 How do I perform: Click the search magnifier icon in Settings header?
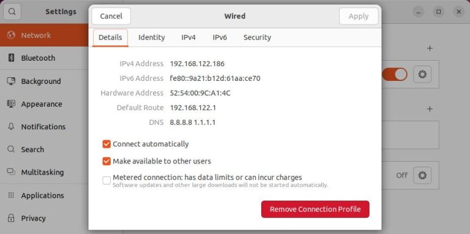tap(12, 12)
